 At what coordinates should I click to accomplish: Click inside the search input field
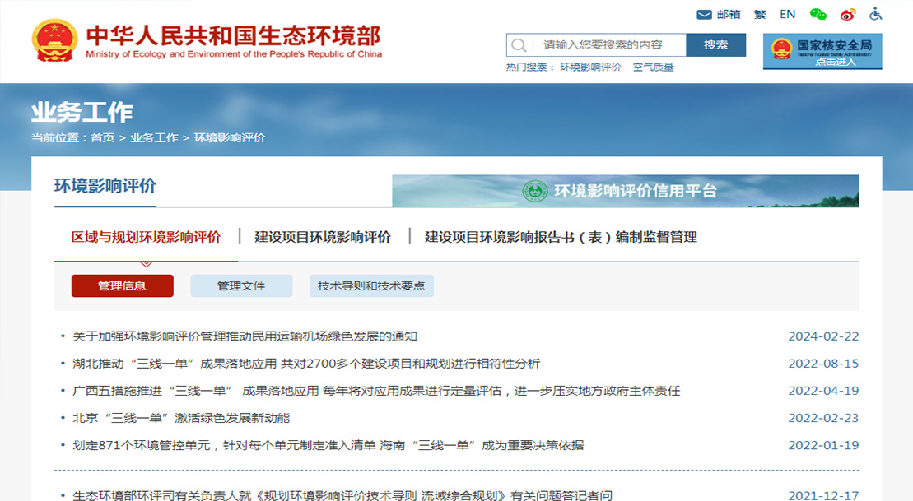(x=609, y=44)
